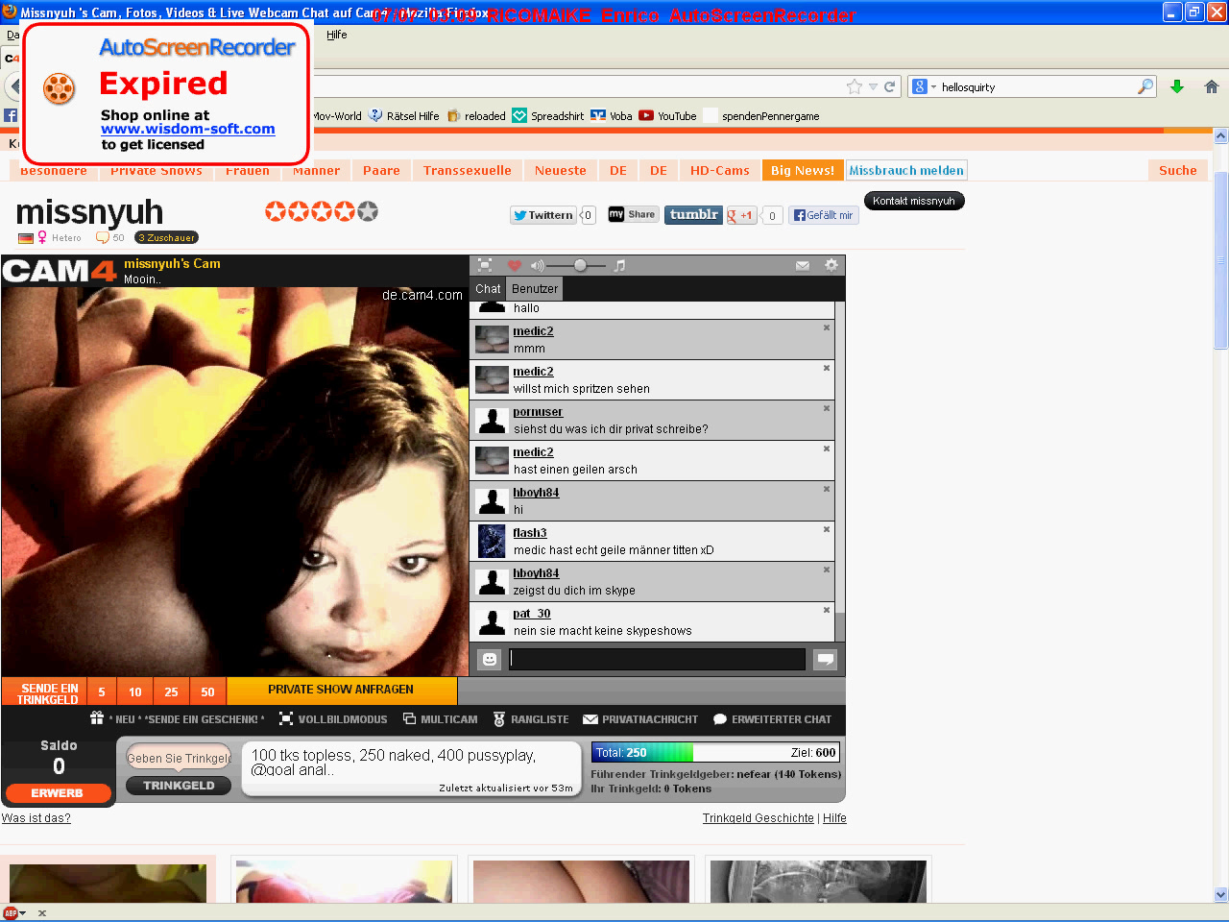Click the heart favorite icon above chat

[514, 266]
